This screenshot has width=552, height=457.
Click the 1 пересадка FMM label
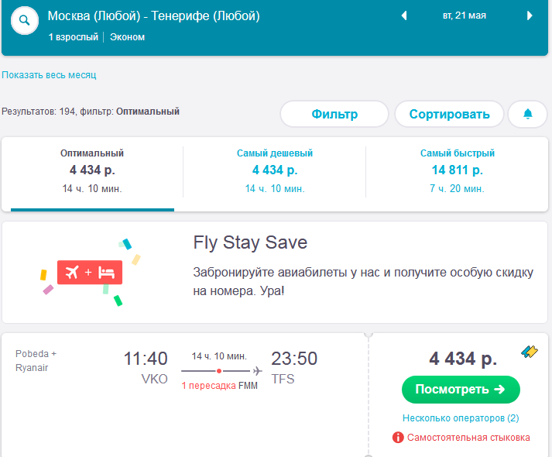click(220, 386)
